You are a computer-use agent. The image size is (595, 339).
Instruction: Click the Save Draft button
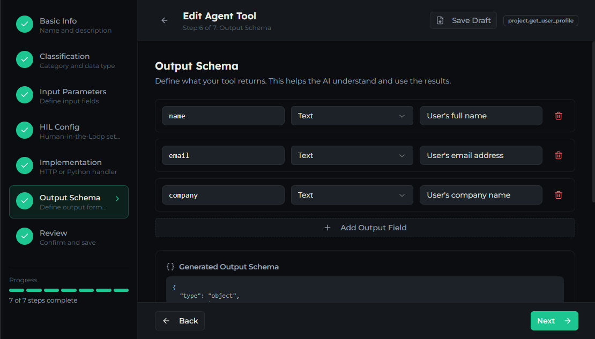463,20
